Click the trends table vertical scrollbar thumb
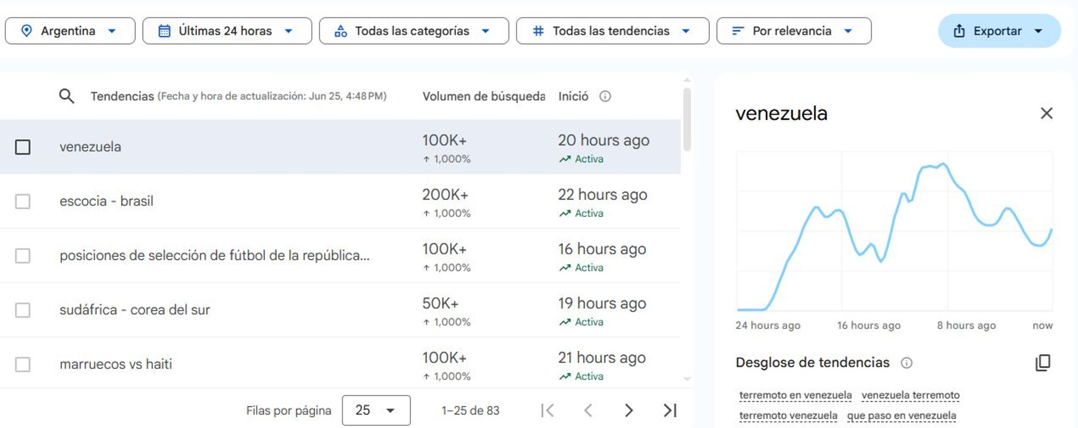 pos(687,119)
